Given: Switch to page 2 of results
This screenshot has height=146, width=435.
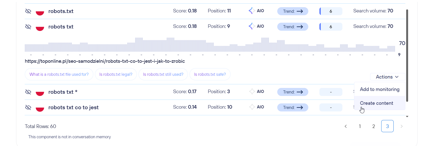Looking at the screenshot, I should (x=373, y=126).
